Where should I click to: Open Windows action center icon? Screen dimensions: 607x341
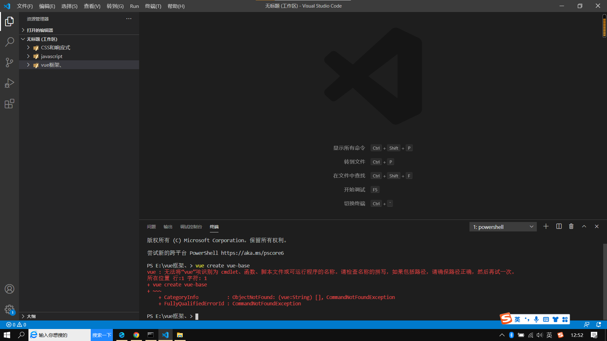(x=594, y=335)
